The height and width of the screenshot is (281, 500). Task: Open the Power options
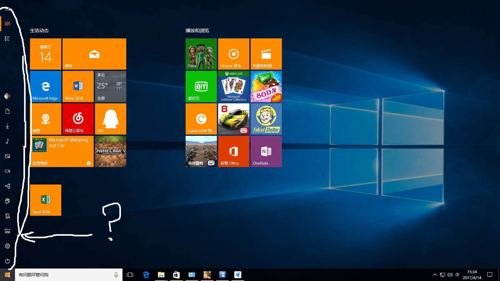pyautogui.click(x=7, y=261)
